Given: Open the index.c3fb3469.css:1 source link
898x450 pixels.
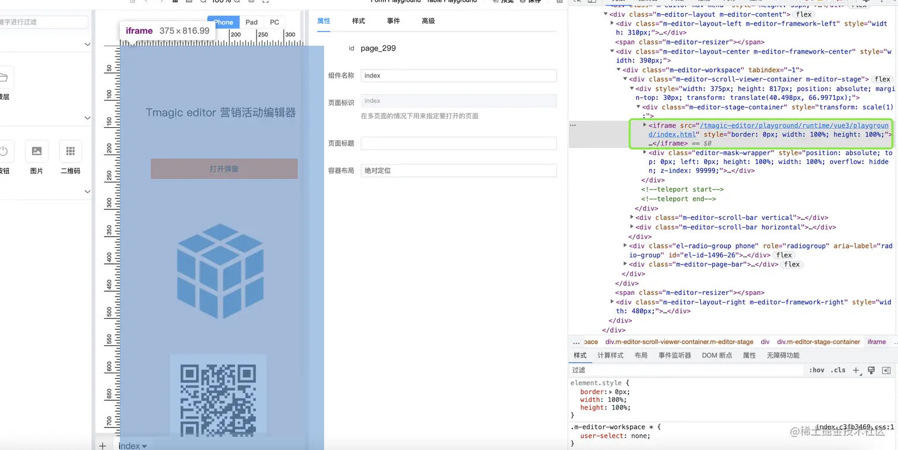Looking at the screenshot, I should point(854,427).
